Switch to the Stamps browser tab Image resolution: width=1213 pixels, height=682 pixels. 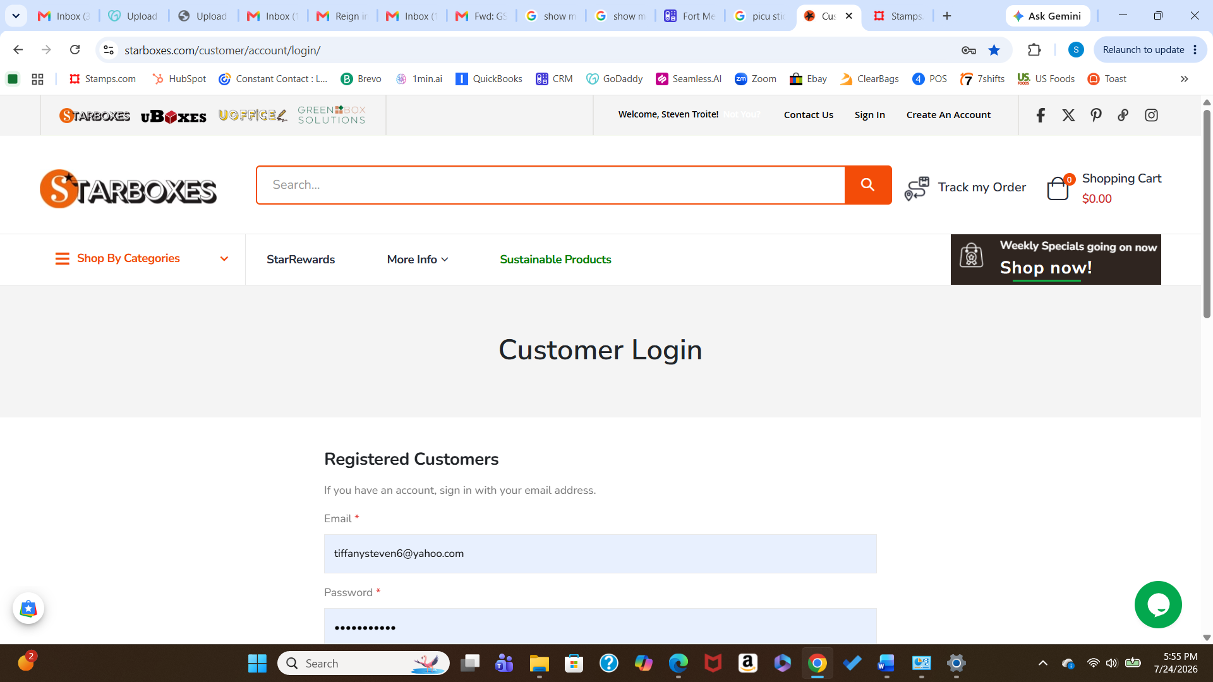pyautogui.click(x=898, y=16)
